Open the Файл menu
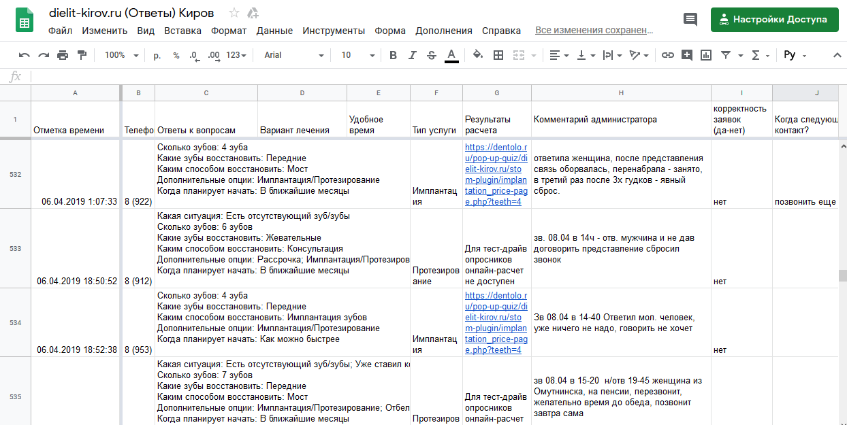847x425 pixels. point(61,31)
